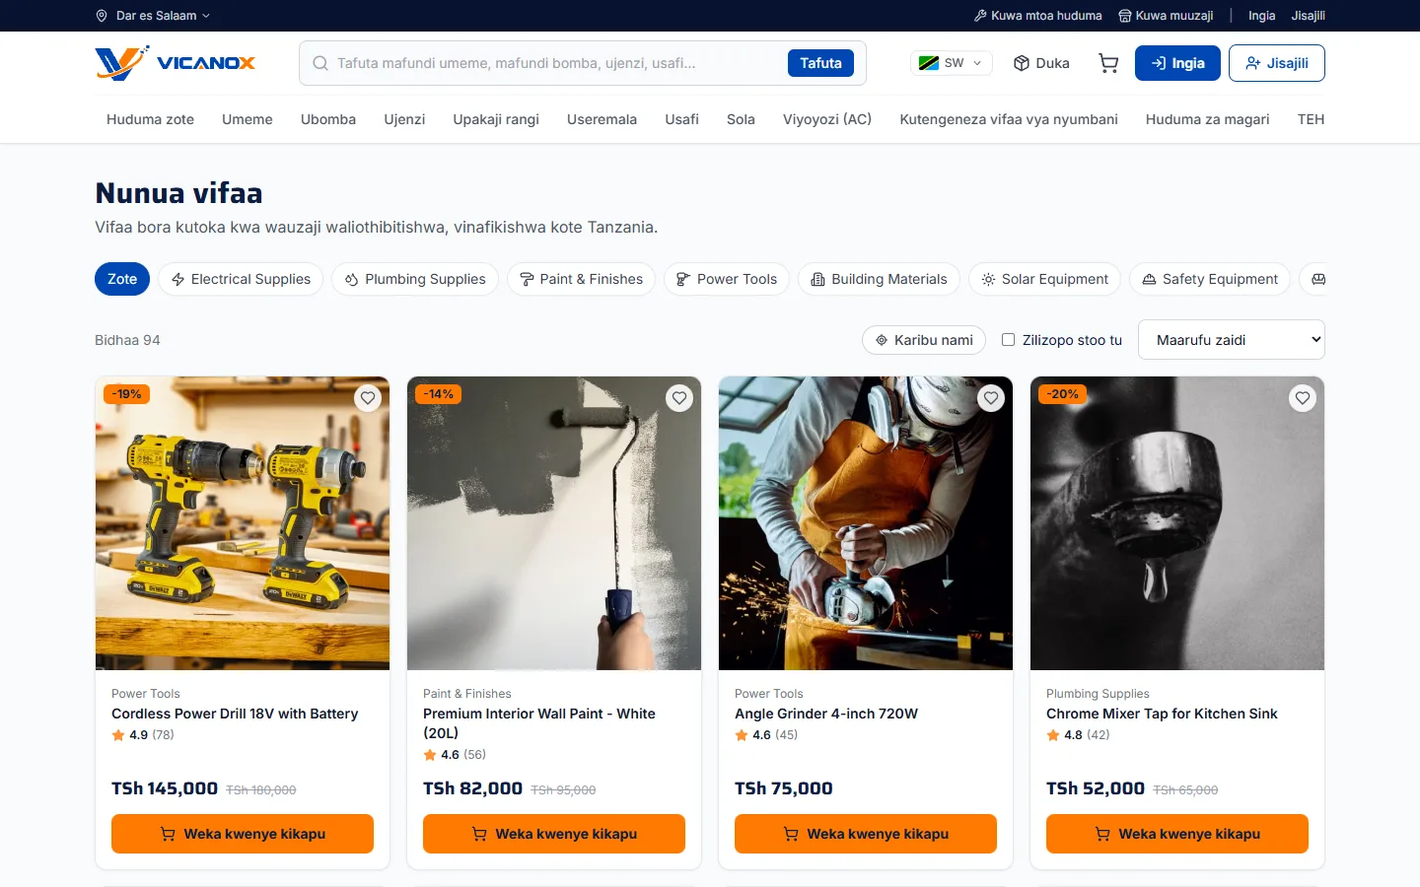Click the blue Tafuta search button
1420x887 pixels.
820,63
